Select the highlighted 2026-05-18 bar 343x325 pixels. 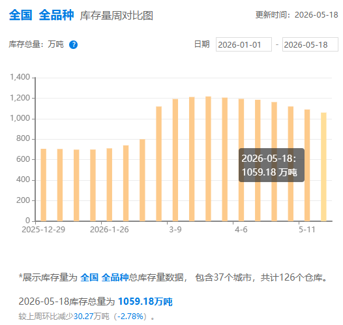[323, 167]
